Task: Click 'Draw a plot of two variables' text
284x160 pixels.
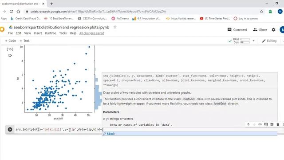Action: (x=147, y=92)
